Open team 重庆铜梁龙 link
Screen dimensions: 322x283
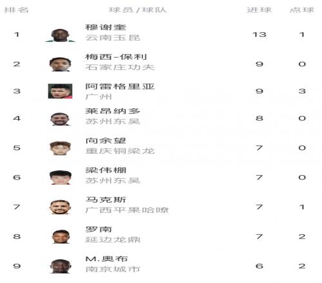tap(120, 151)
